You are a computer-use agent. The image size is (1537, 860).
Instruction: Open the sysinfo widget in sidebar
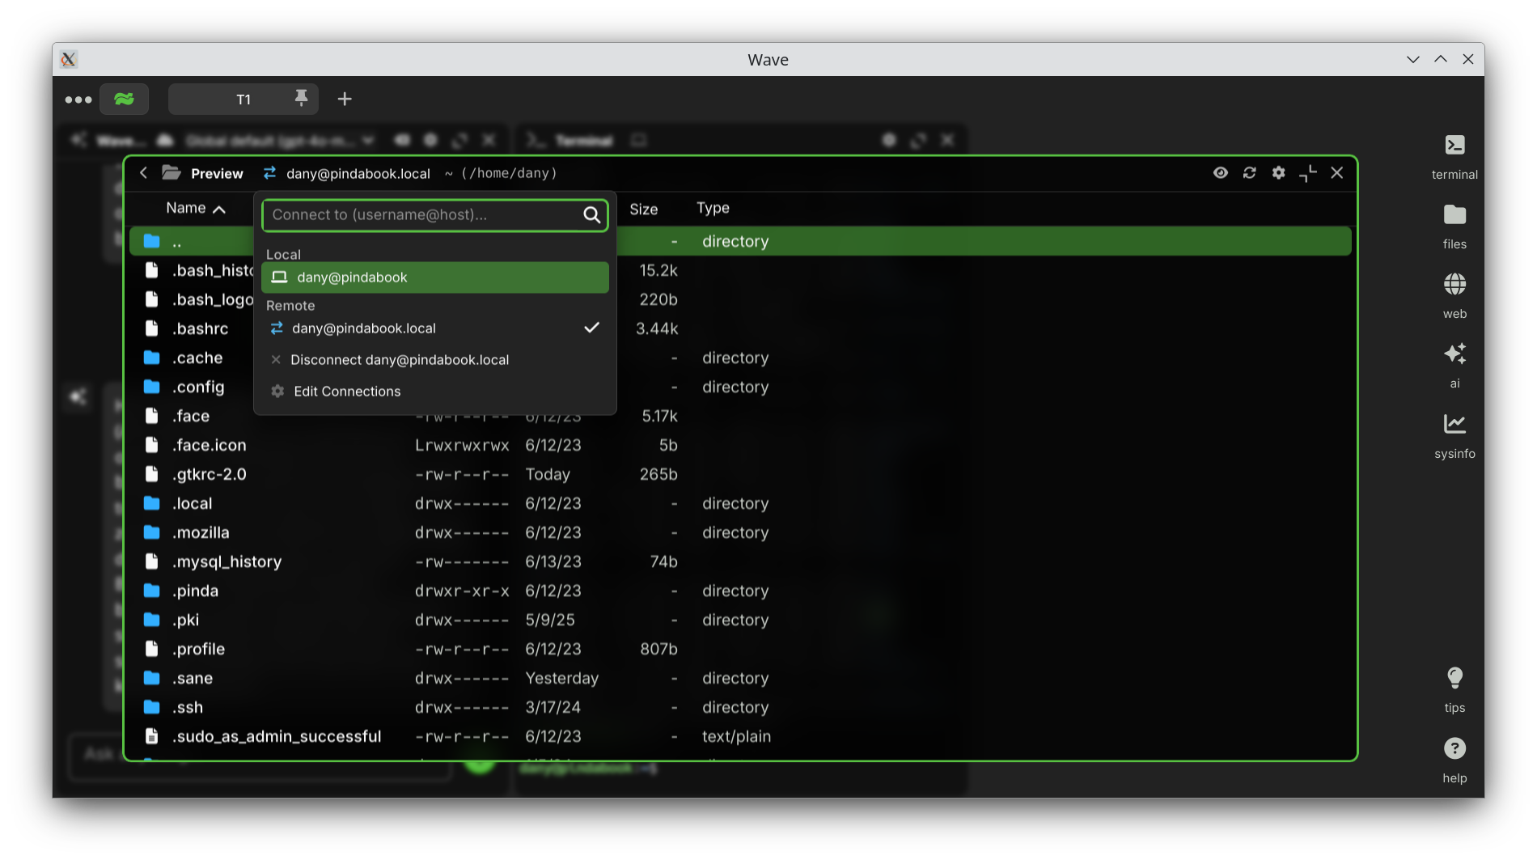pyautogui.click(x=1454, y=436)
